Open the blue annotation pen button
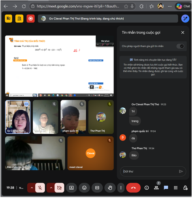The width and height of the screenshot is (192, 198). 185,19
